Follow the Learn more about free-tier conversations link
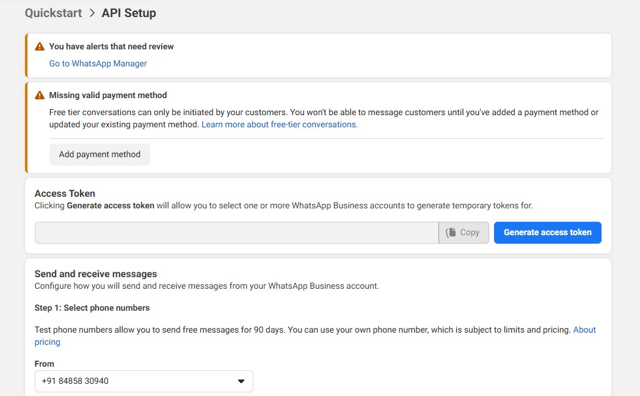Viewport: 640px width, 396px height. click(x=279, y=124)
